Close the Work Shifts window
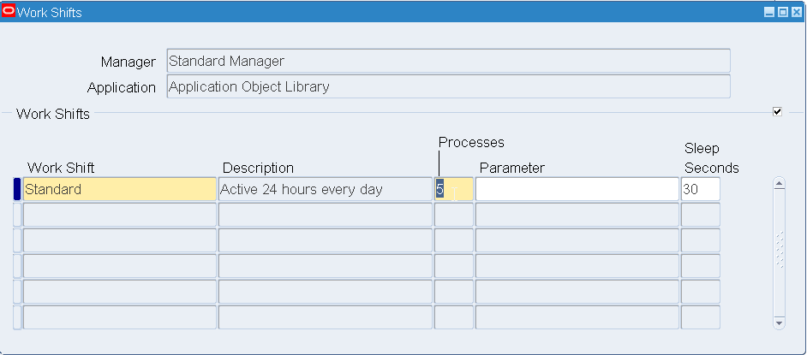The height and width of the screenshot is (355, 807). pyautogui.click(x=795, y=13)
